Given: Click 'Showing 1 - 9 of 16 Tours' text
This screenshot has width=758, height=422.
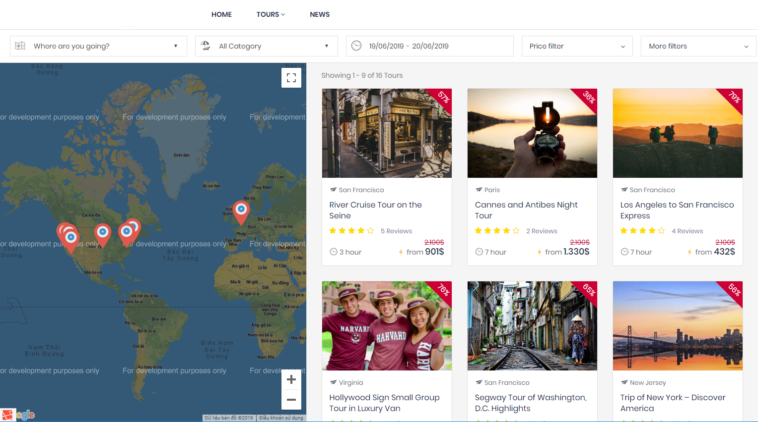Looking at the screenshot, I should (362, 75).
